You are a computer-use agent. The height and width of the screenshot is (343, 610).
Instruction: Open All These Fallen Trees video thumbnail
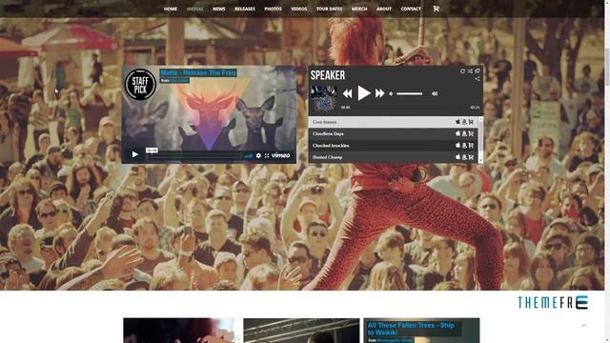point(421,331)
